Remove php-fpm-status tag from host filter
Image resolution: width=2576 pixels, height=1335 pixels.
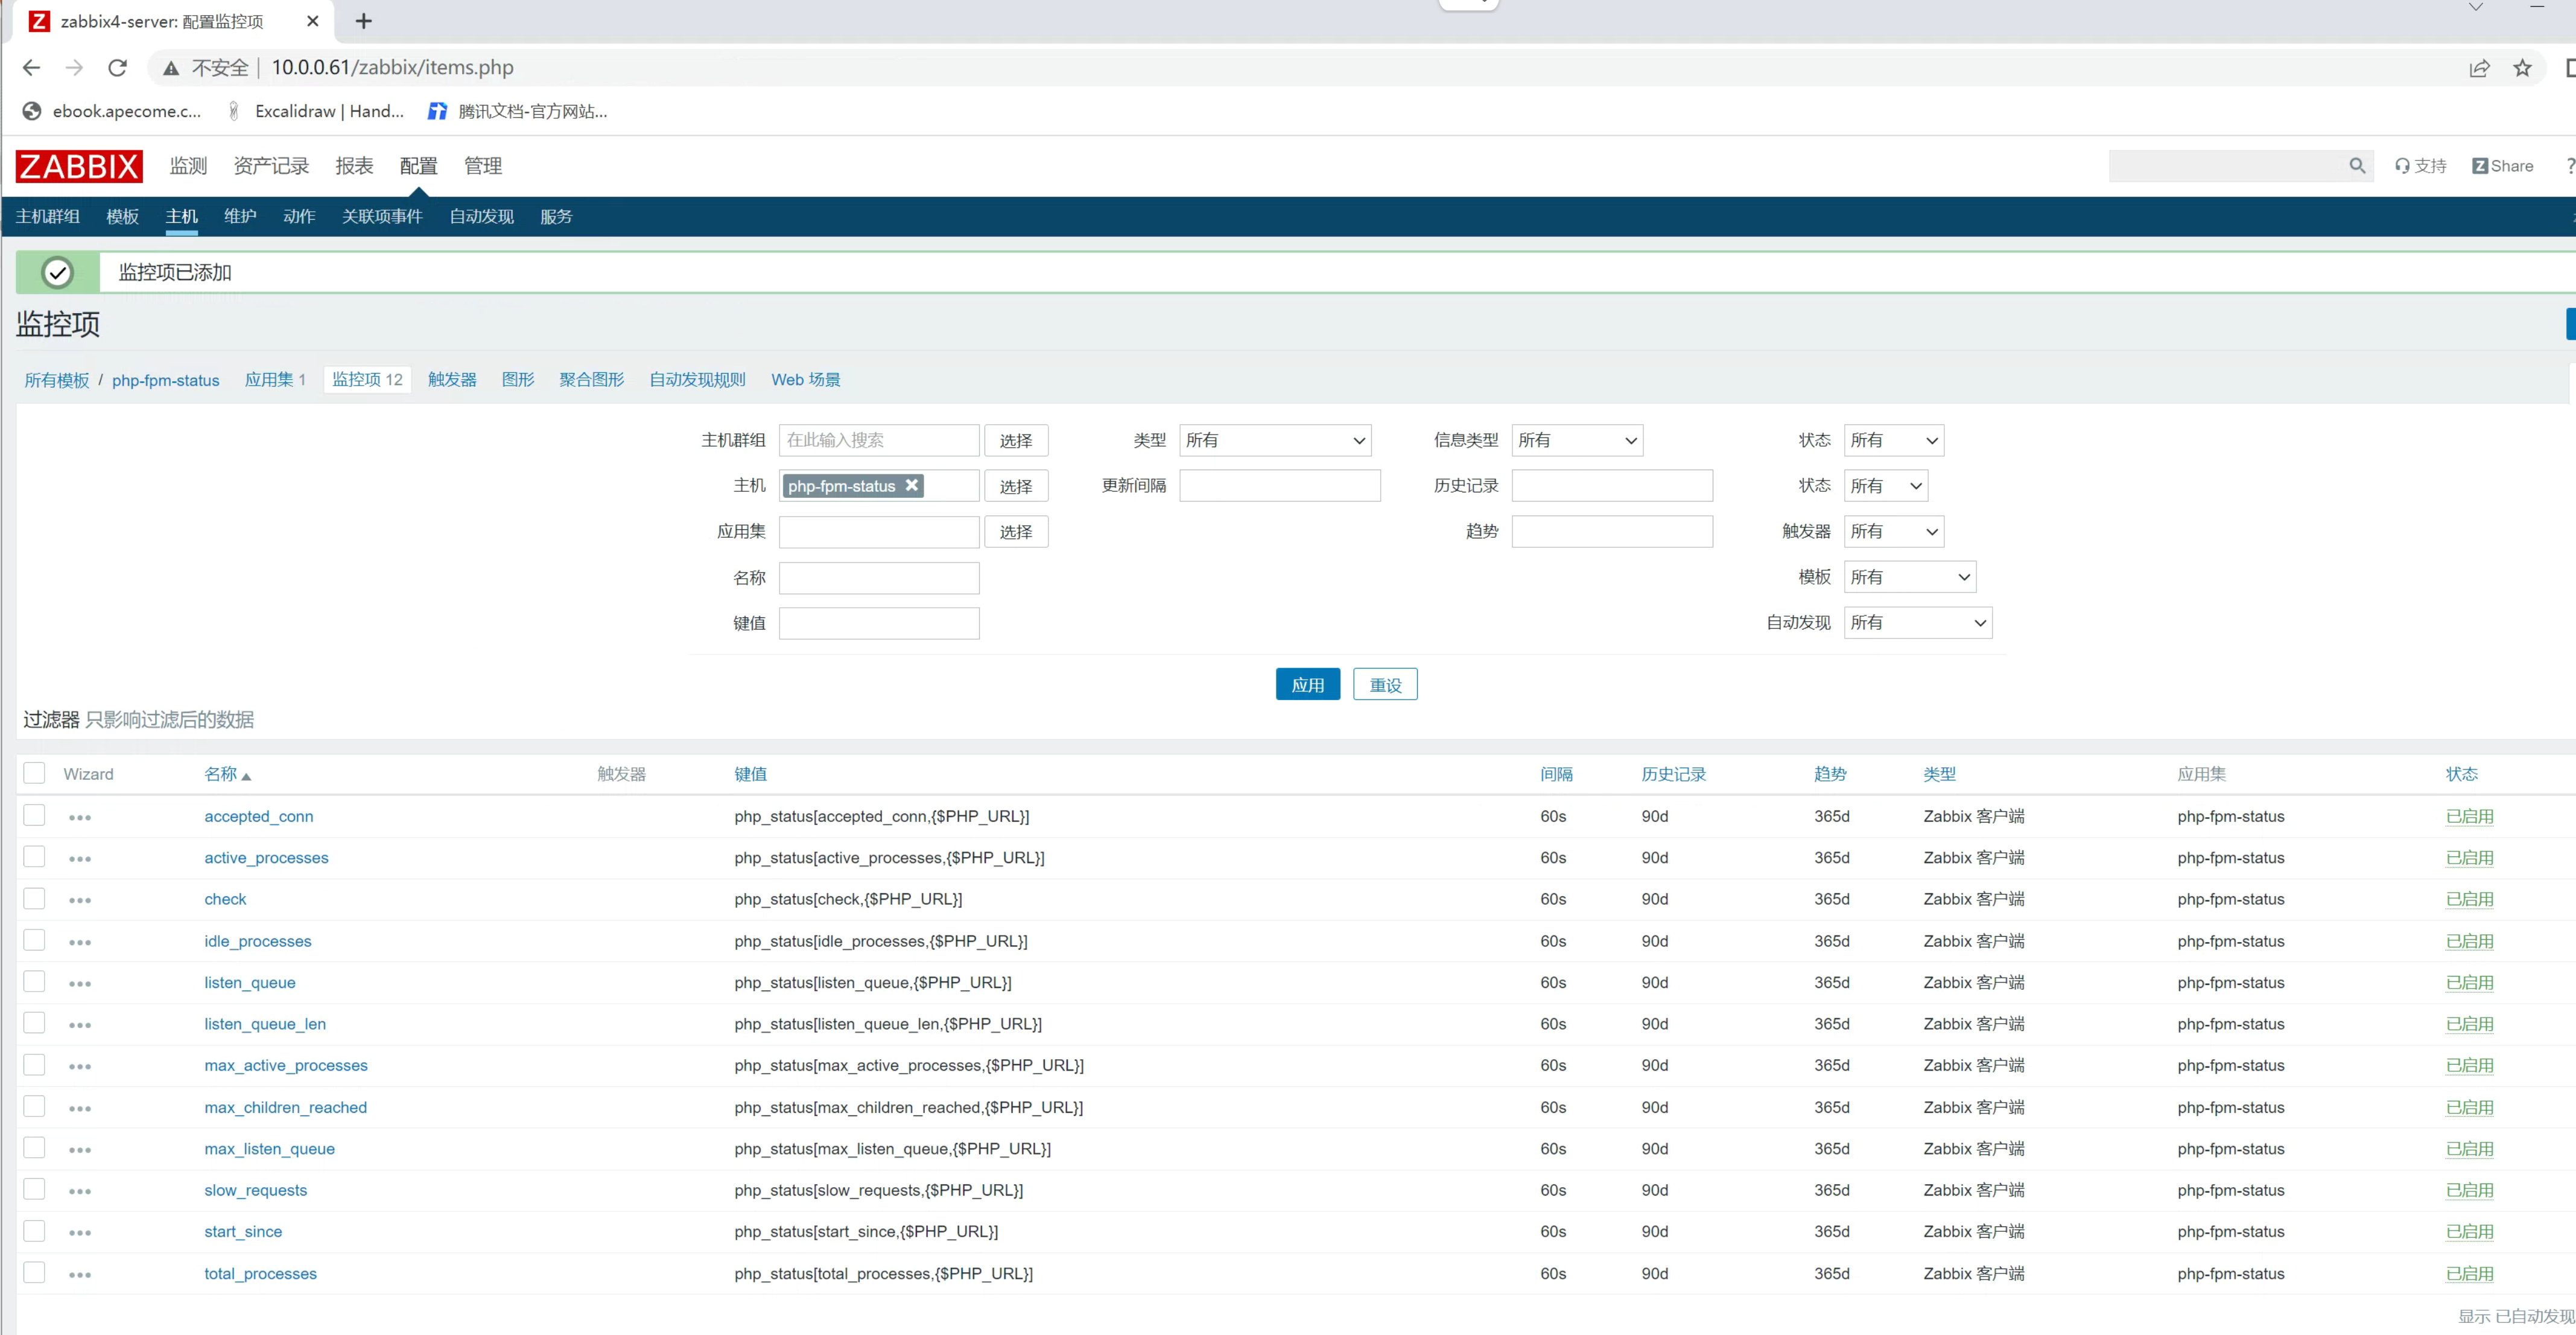point(911,485)
